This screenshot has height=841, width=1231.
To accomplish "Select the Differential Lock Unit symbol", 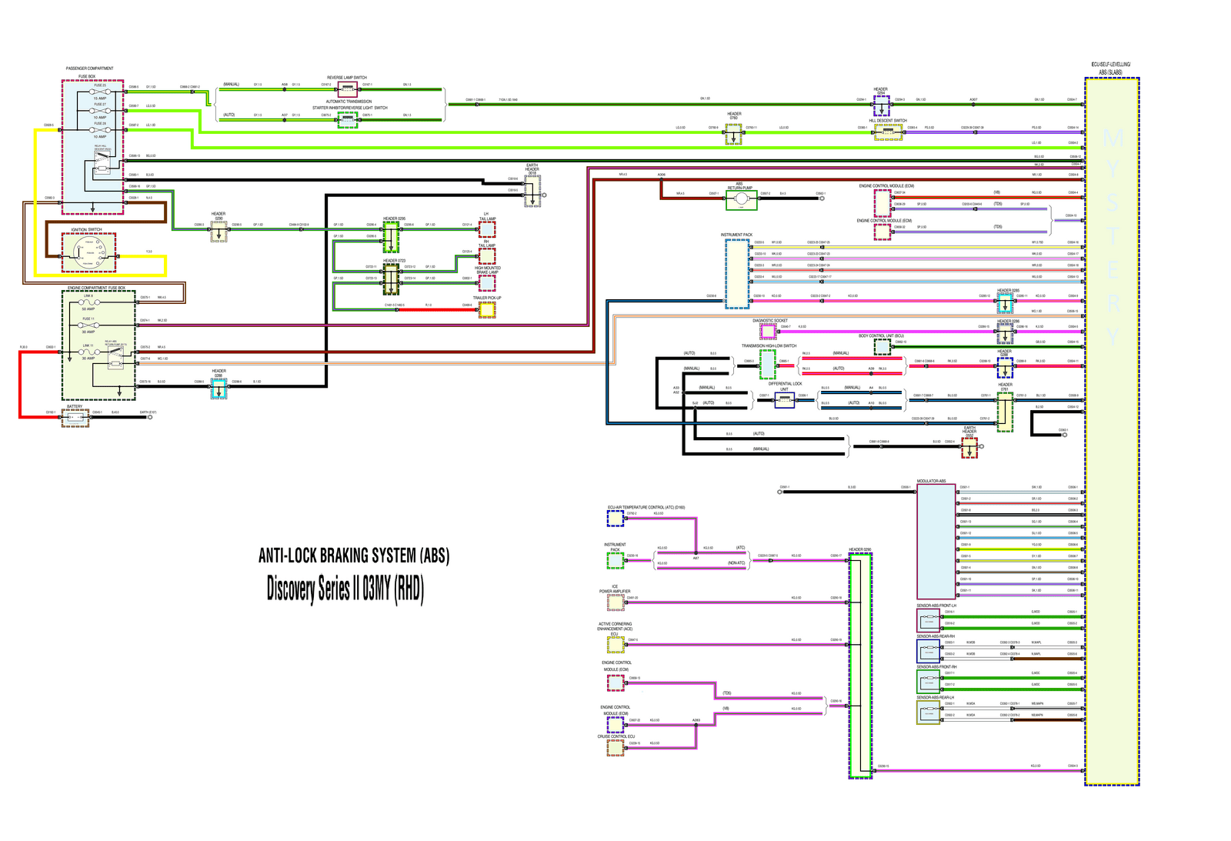I will (784, 400).
